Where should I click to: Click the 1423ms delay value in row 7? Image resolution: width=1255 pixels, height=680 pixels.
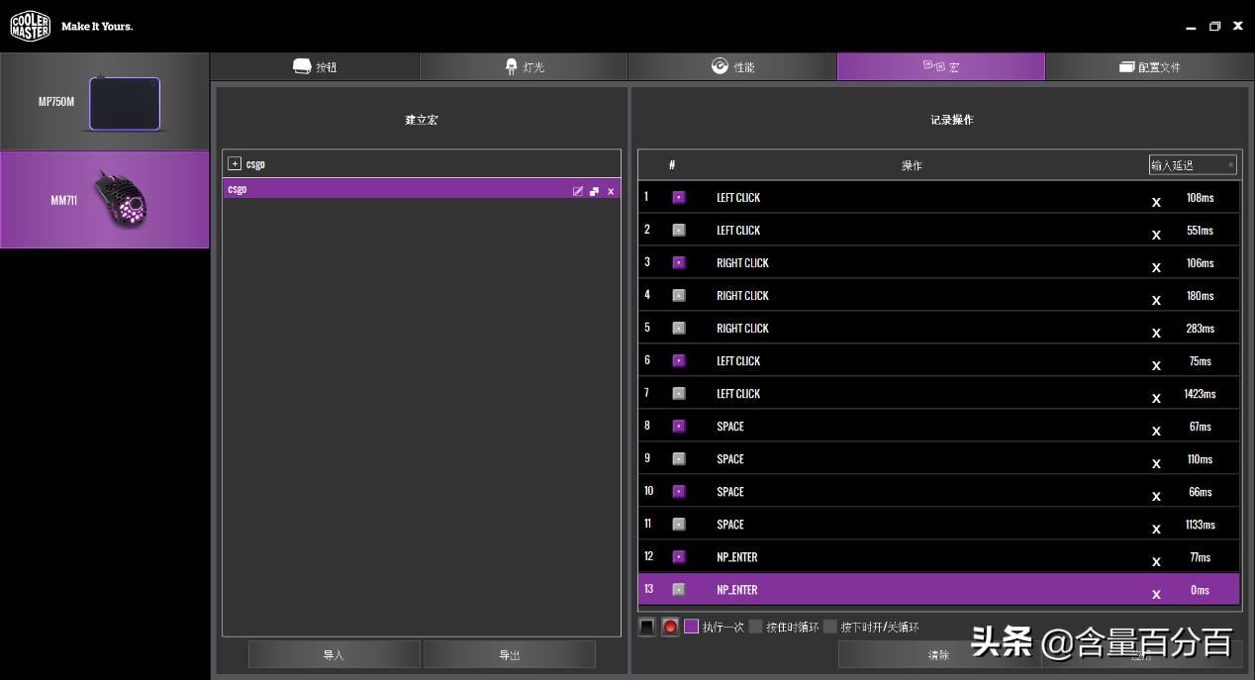coord(1200,394)
